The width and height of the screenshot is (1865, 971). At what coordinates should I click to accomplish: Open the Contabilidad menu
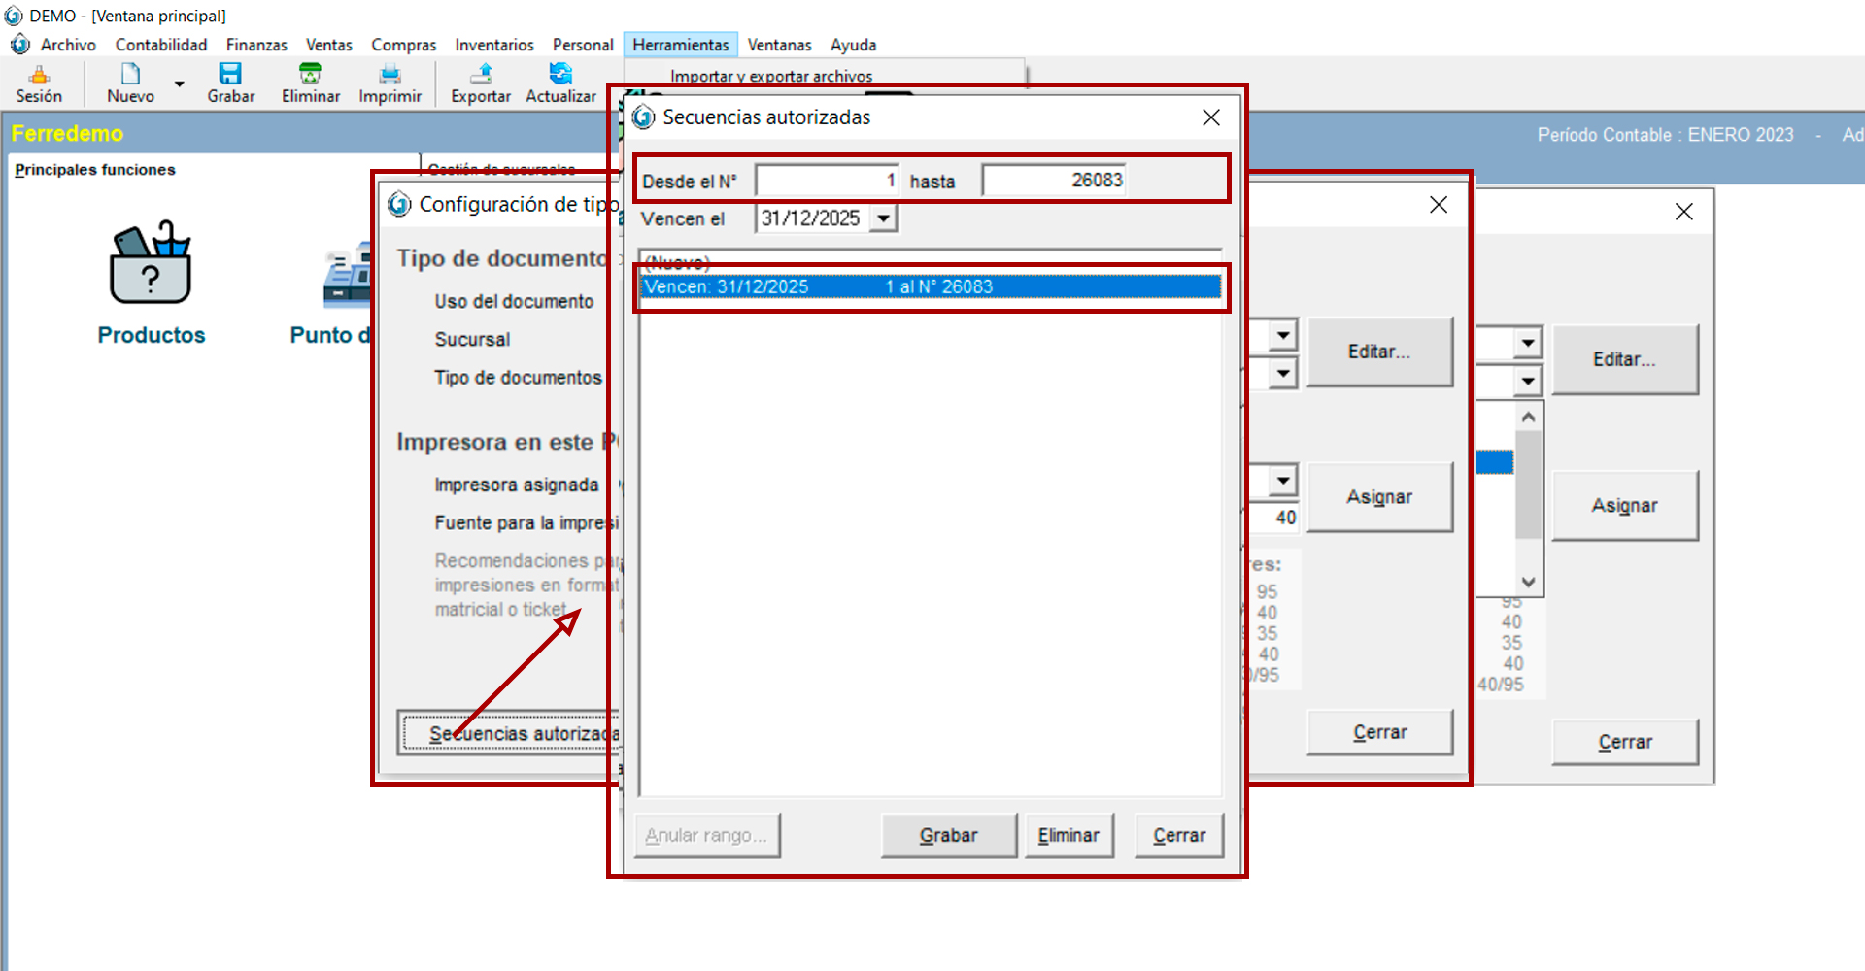(161, 45)
